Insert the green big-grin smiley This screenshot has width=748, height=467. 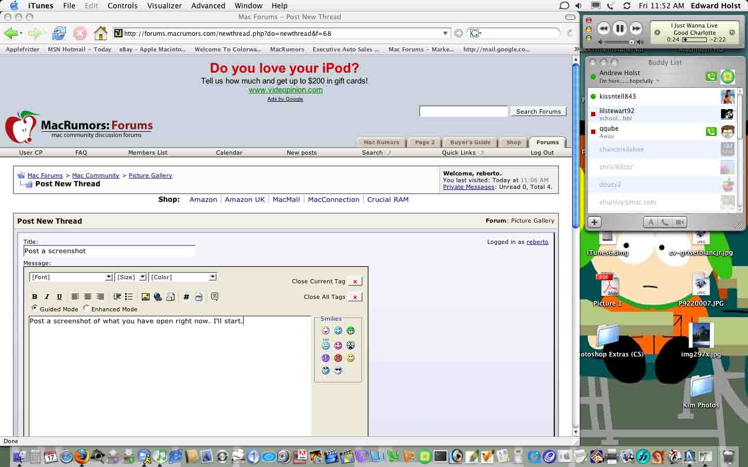point(351,331)
